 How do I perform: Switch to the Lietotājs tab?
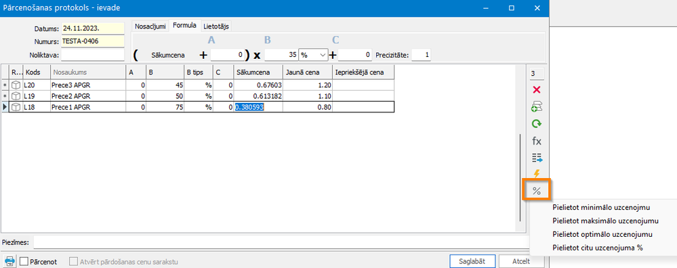click(x=216, y=26)
